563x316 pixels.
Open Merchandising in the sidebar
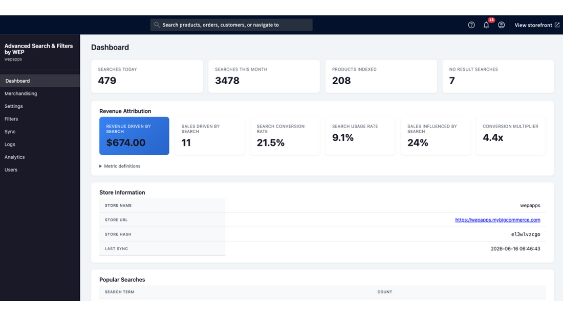click(x=40, y=93)
